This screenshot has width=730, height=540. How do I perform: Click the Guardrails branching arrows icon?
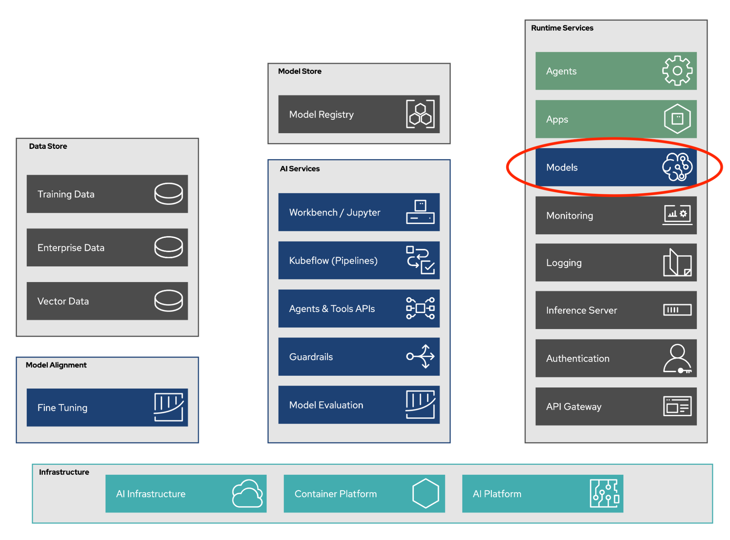[x=420, y=356]
